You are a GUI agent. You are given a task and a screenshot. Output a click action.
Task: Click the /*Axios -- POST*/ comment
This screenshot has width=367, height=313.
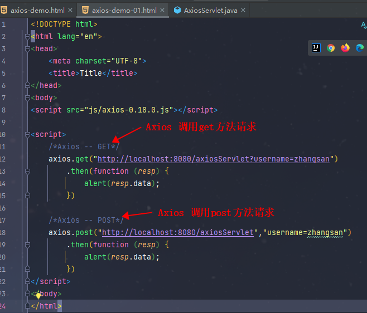click(86, 220)
